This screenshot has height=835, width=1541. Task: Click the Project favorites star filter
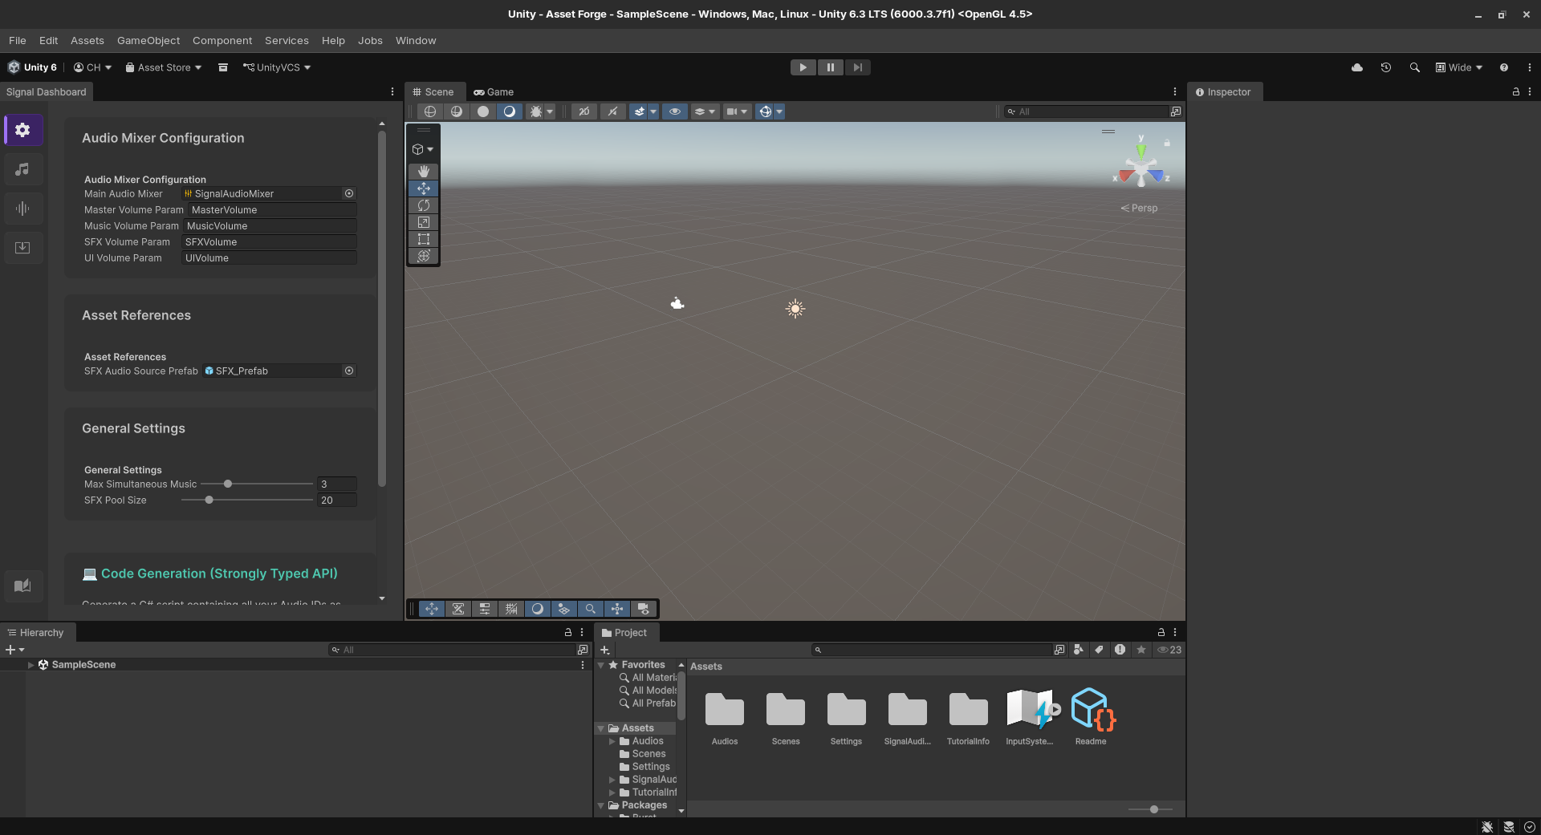pyautogui.click(x=1141, y=650)
